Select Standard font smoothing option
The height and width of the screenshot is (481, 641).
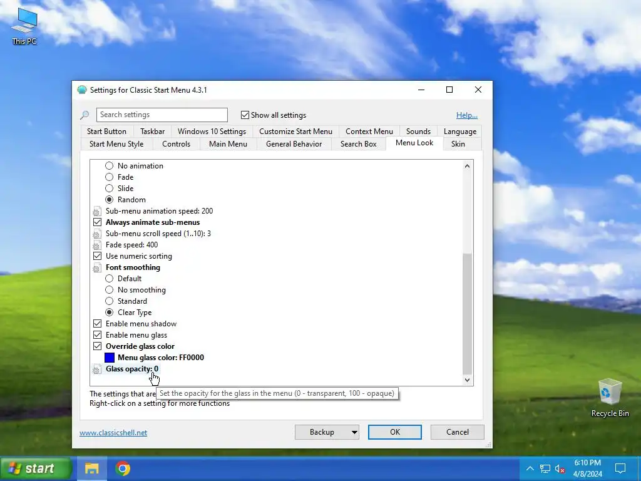click(109, 301)
